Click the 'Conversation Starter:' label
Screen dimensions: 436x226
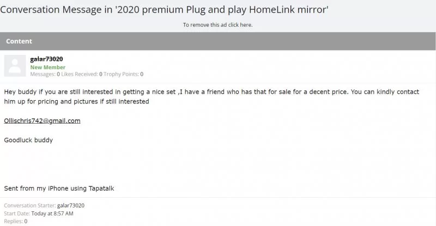29,205
